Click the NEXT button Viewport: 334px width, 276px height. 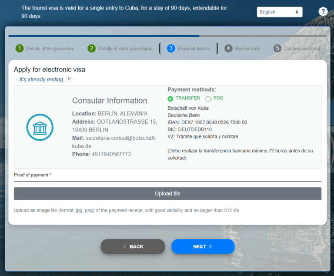[x=203, y=246]
